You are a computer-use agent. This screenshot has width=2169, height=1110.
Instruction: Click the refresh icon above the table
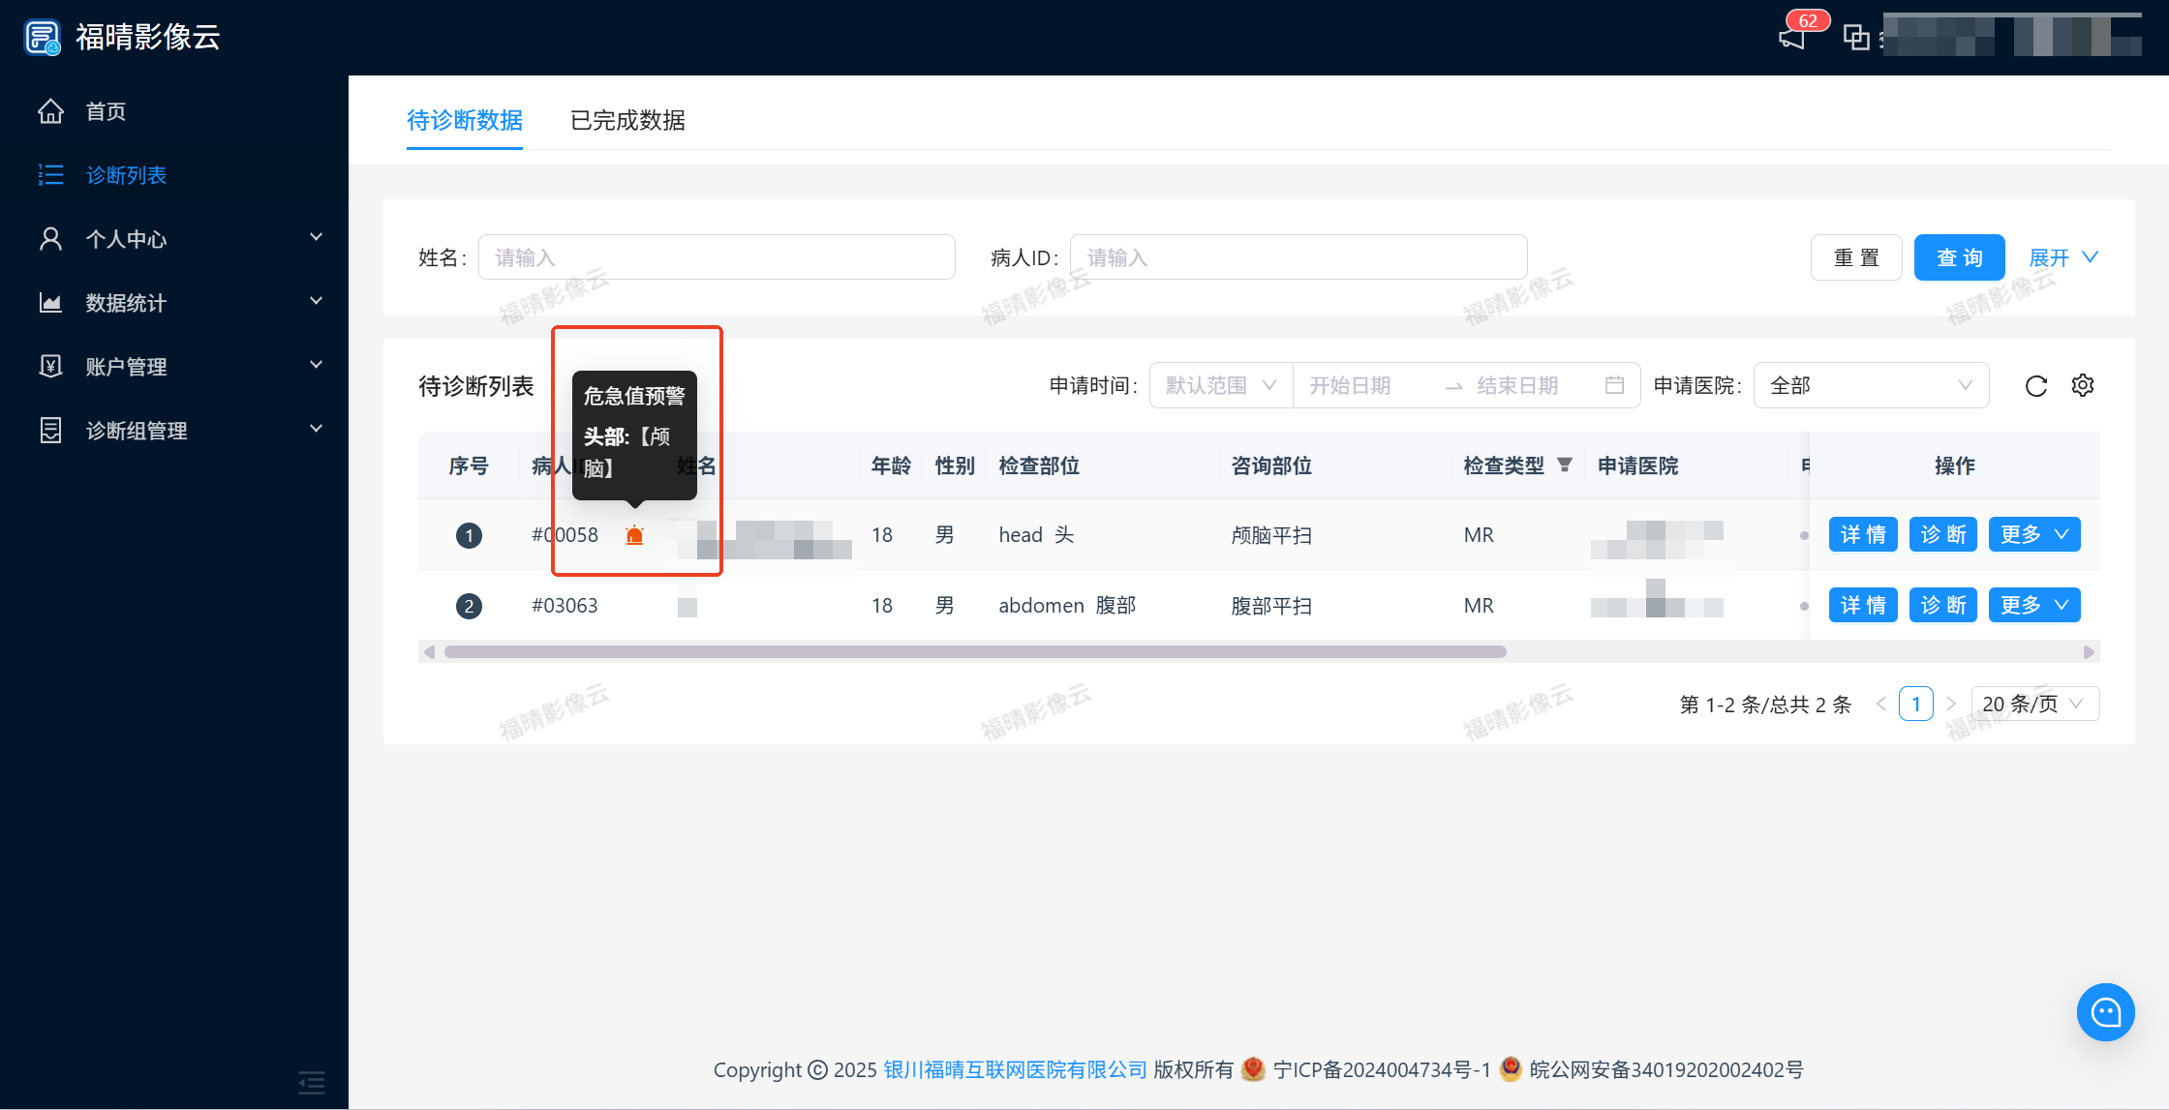2035,386
